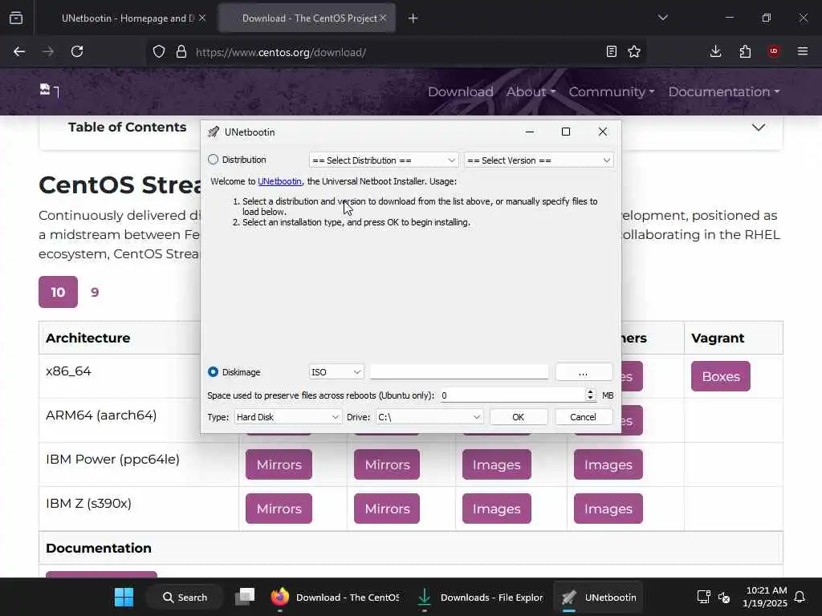
Task: Open the notifications bell icon
Action: coord(800,597)
